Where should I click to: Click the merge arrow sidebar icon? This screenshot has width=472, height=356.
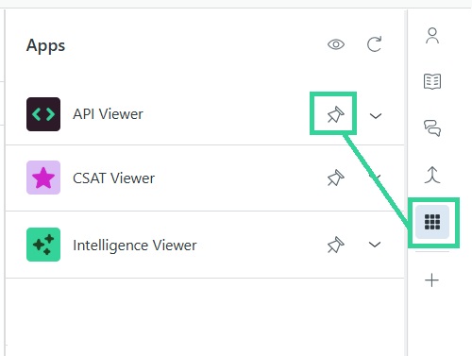pyautogui.click(x=432, y=175)
